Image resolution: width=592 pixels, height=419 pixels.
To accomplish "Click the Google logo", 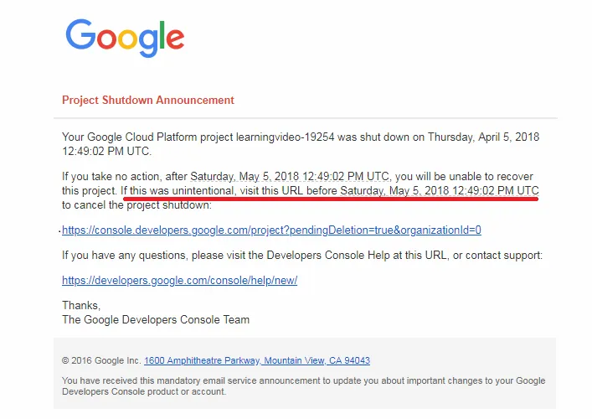I will (125, 38).
